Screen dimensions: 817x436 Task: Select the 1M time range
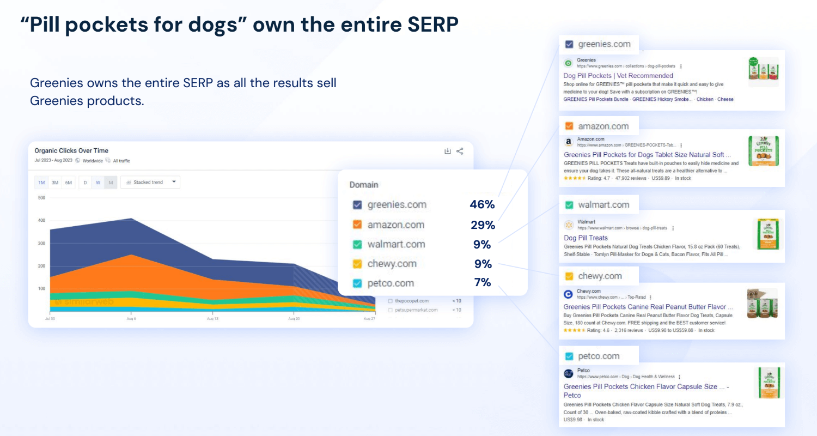pyautogui.click(x=41, y=183)
